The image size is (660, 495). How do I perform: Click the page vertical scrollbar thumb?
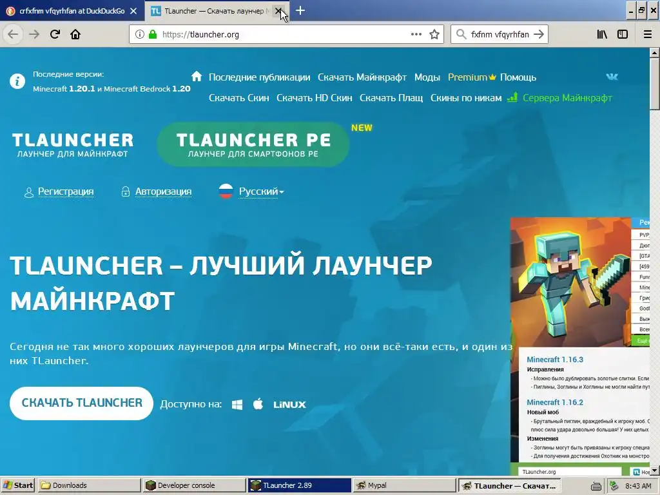(x=655, y=84)
